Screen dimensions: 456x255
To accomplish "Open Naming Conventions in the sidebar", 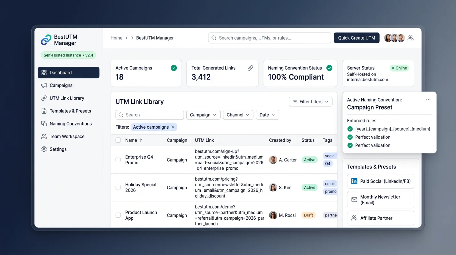I will (x=68, y=124).
